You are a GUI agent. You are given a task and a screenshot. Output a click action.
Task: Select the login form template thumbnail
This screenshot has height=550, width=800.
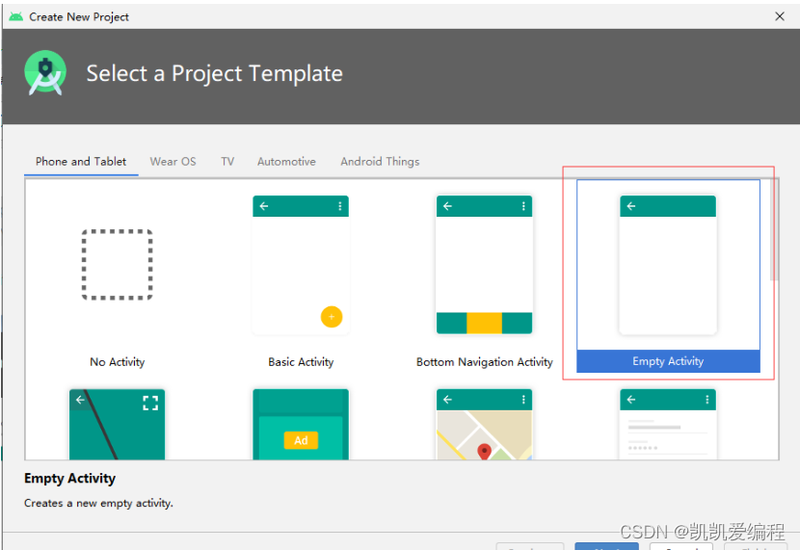[668, 424]
